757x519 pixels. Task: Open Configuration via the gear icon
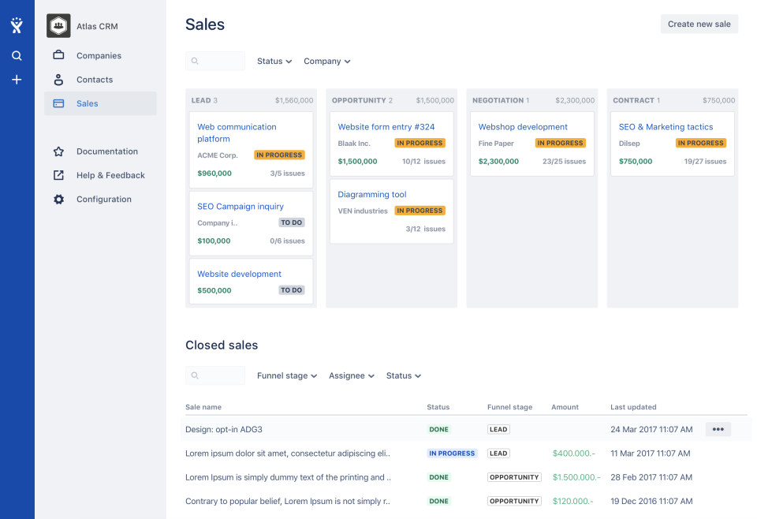click(58, 199)
